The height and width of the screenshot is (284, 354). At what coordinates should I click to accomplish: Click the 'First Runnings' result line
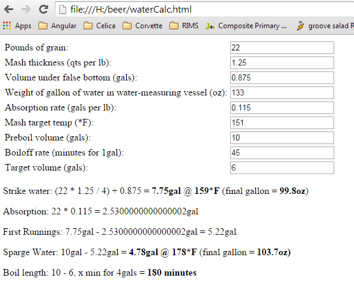coord(120,232)
